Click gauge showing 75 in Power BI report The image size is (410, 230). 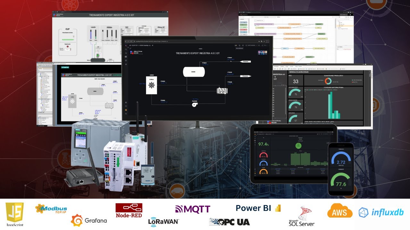296,92
